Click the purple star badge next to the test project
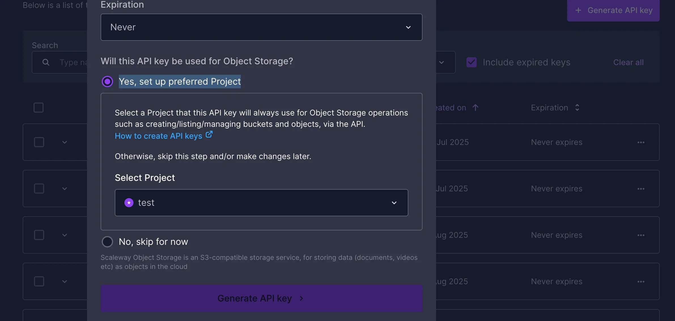675x321 pixels. click(x=129, y=203)
